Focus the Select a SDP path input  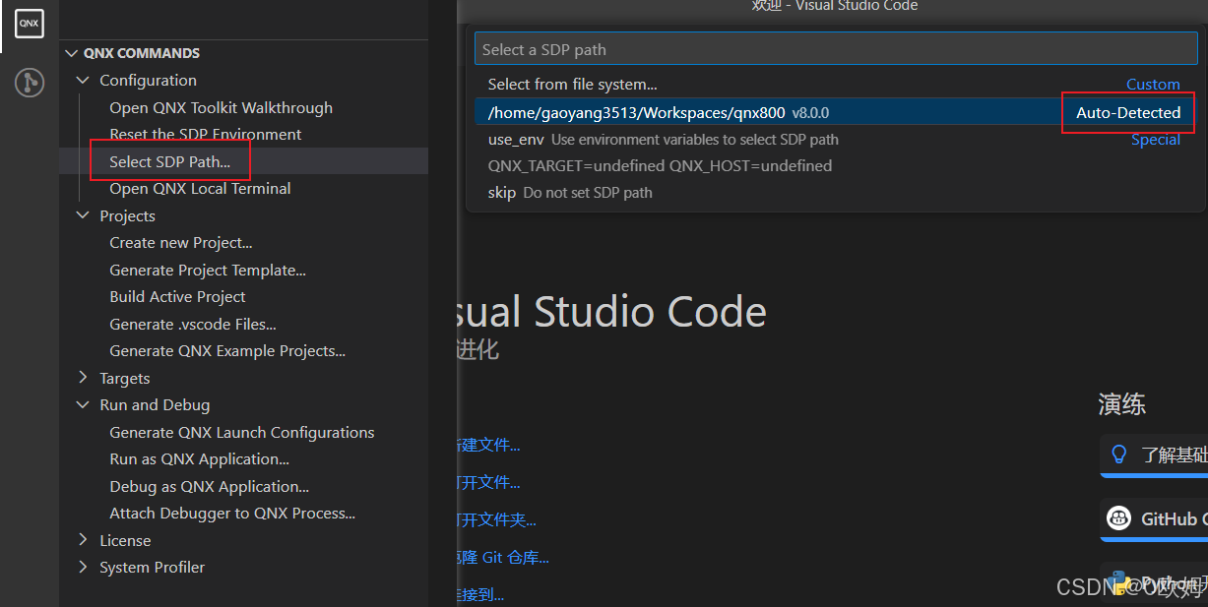[x=835, y=49]
